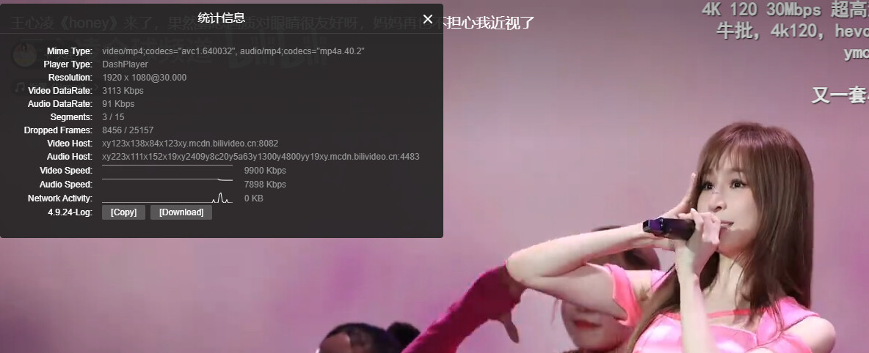Click the Audio Host label
This screenshot has width=869, height=353.
coord(70,157)
